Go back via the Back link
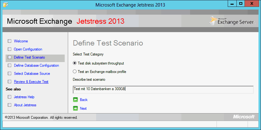261x130 pixels. (x=84, y=100)
